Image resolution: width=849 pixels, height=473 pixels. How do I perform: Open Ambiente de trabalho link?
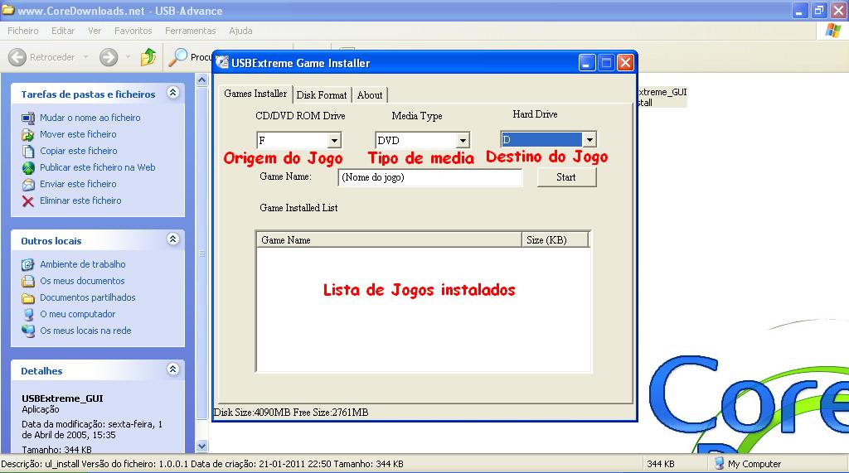click(x=83, y=264)
